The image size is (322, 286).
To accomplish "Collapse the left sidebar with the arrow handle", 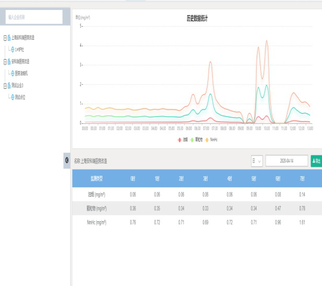I will pyautogui.click(x=66, y=160).
